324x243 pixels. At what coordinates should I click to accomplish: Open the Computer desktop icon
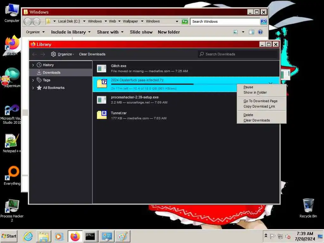click(12, 13)
